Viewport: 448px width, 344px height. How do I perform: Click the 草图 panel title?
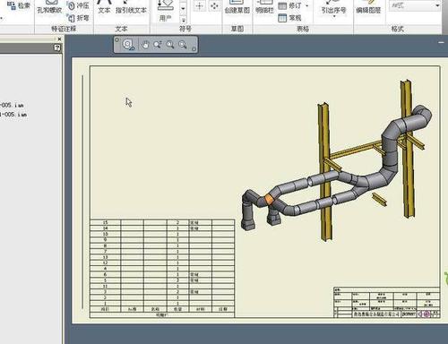pyautogui.click(x=237, y=29)
